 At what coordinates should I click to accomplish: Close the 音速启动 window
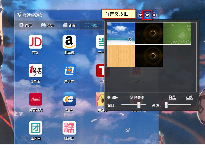pyautogui.click(x=154, y=15)
